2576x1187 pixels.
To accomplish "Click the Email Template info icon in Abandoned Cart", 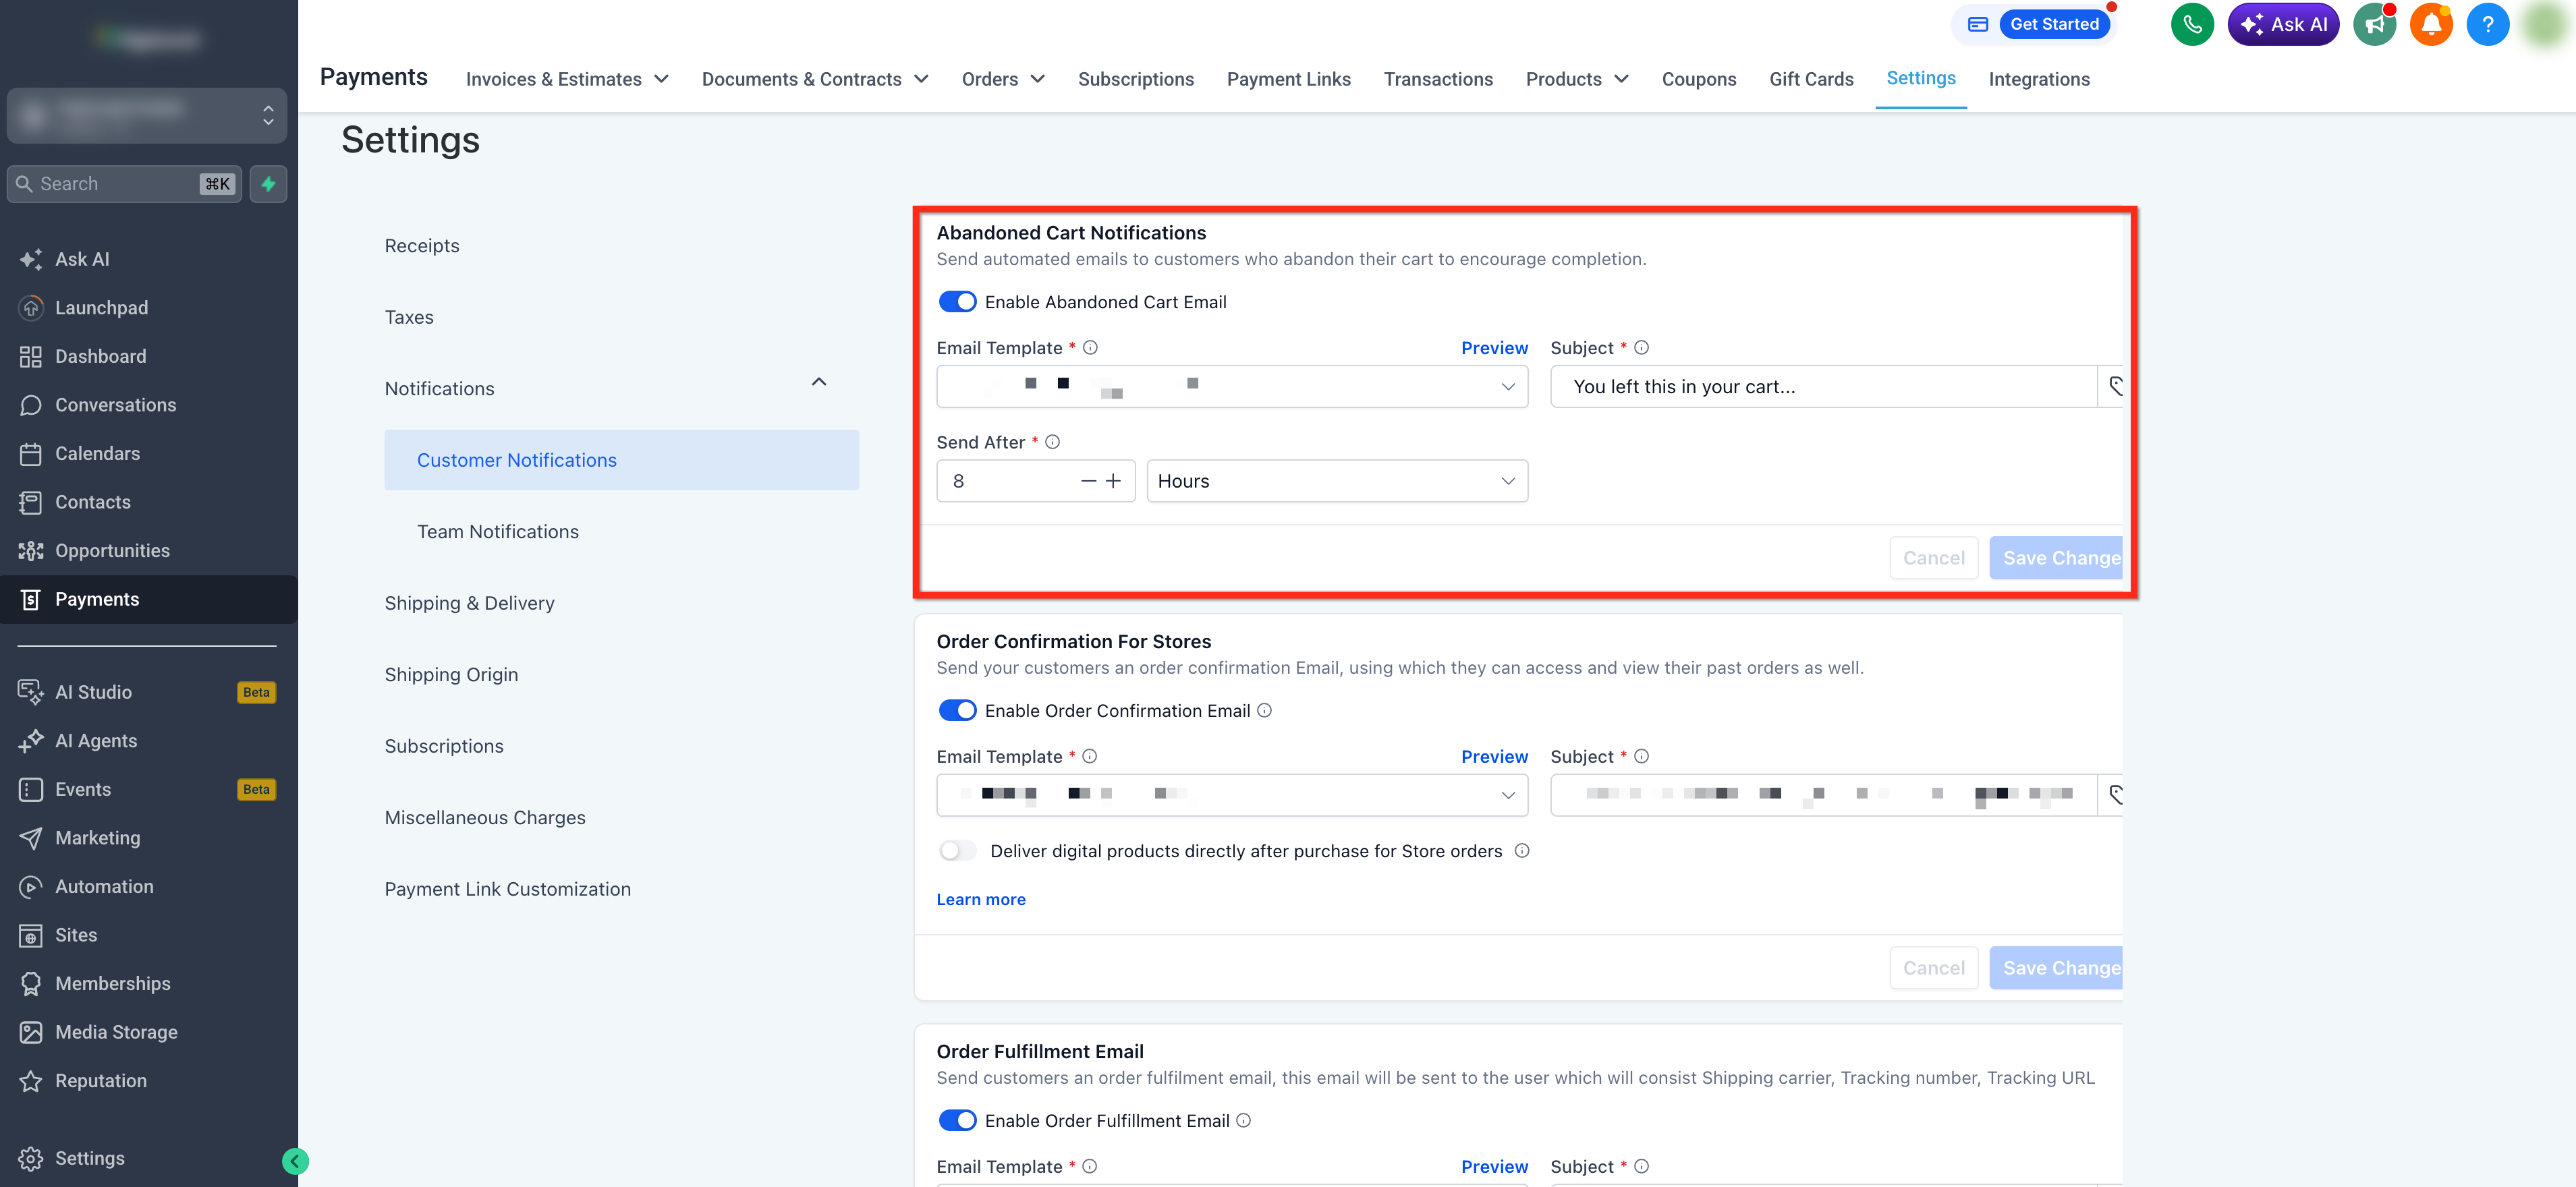I will [1091, 348].
